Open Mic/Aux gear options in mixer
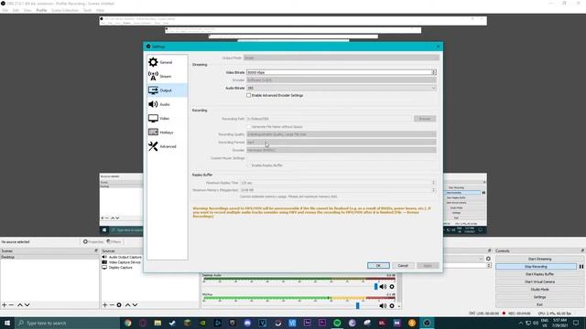Screen dimensions: 586x329 [x=392, y=306]
